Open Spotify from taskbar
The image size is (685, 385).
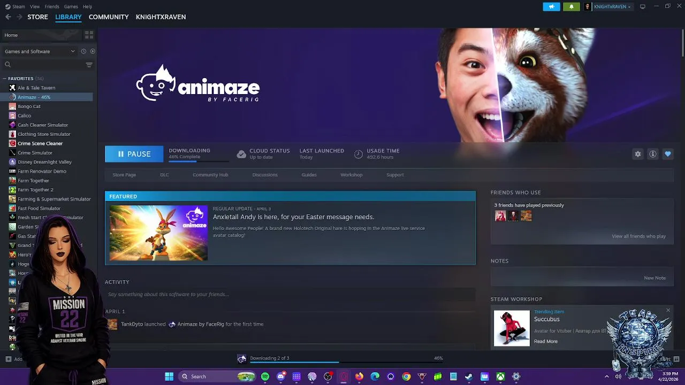point(265,376)
